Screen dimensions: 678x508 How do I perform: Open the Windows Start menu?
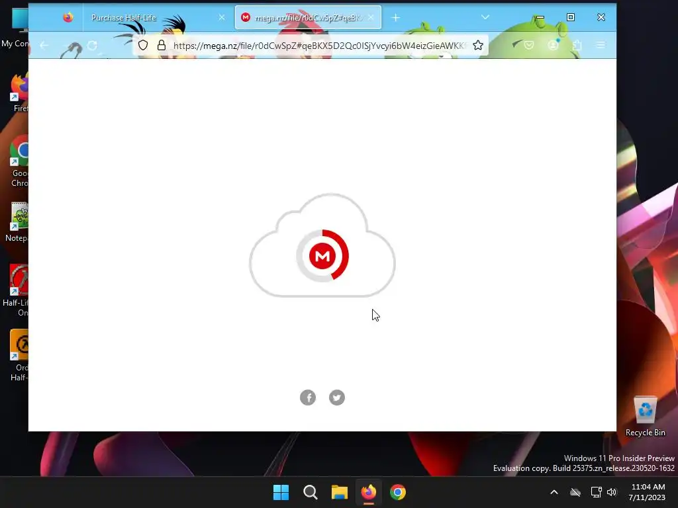[x=281, y=492]
